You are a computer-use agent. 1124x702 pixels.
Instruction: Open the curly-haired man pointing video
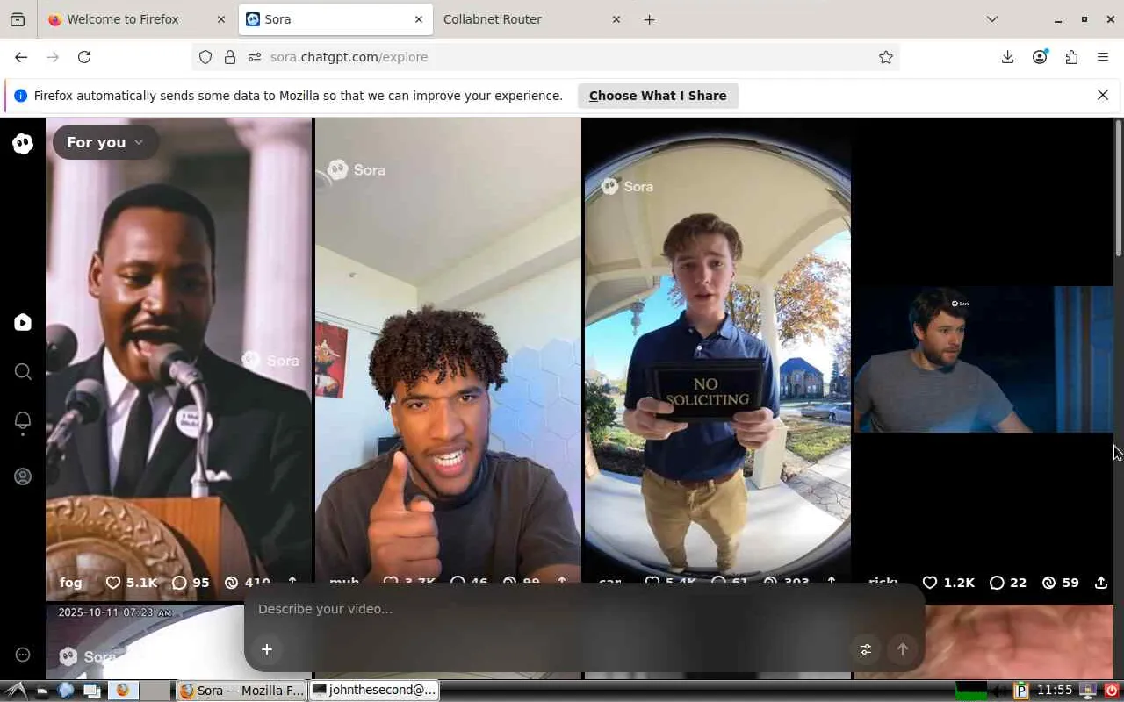[448, 351]
